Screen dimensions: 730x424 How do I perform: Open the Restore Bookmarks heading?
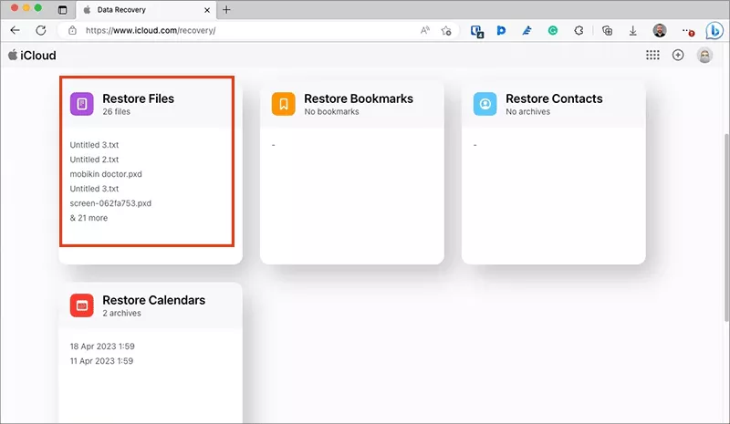pyautogui.click(x=359, y=98)
